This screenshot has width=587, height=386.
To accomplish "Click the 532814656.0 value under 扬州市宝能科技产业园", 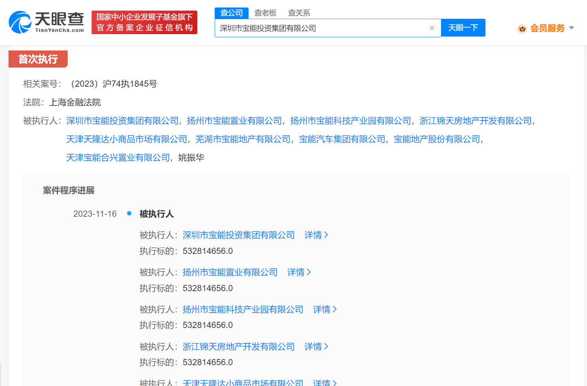I will pyautogui.click(x=208, y=325).
